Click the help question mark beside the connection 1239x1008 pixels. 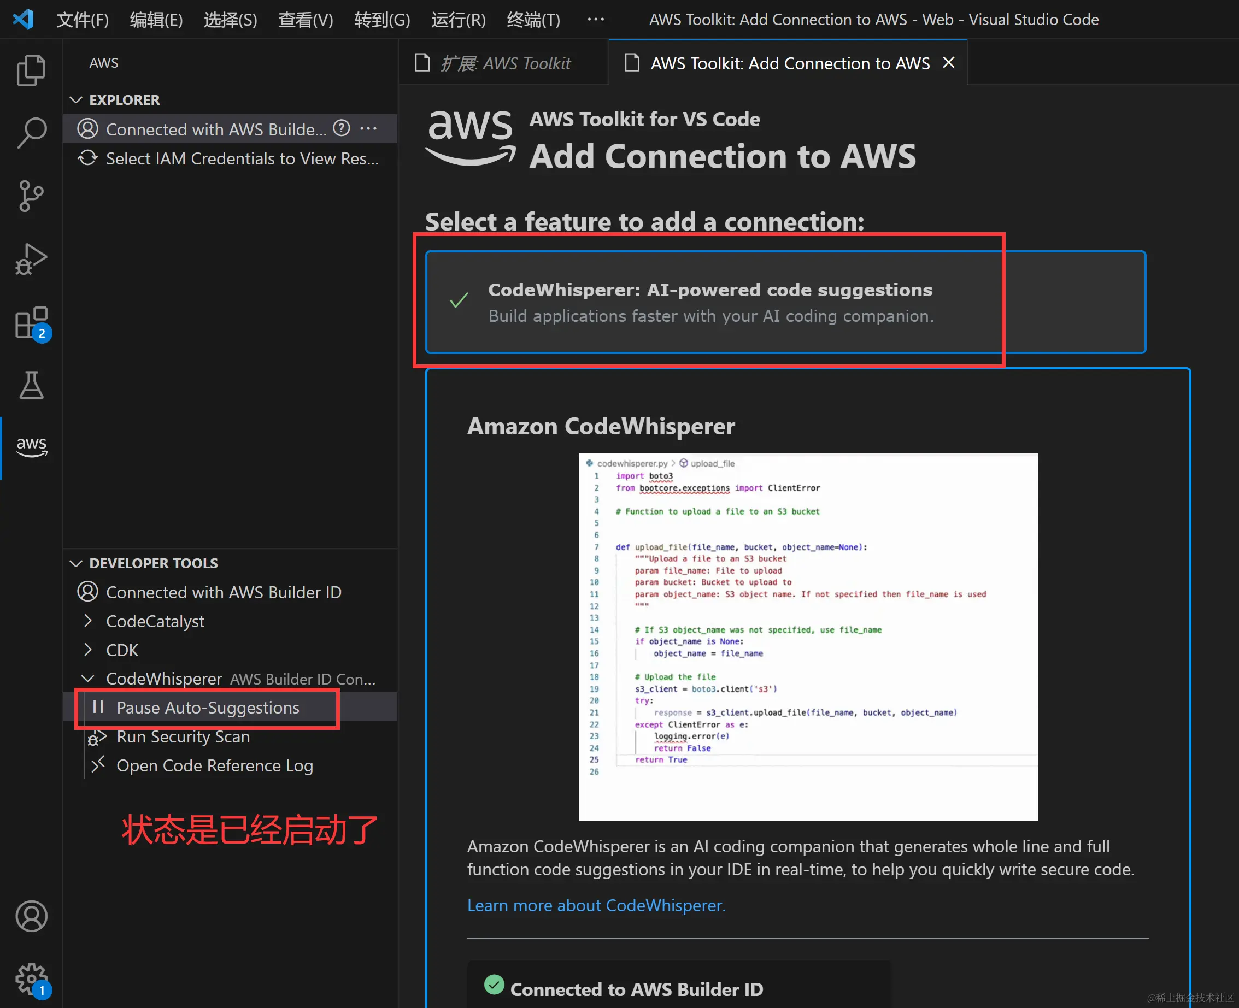342,128
